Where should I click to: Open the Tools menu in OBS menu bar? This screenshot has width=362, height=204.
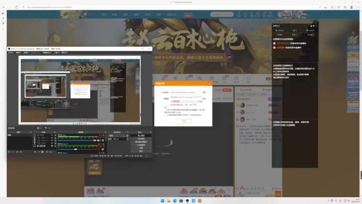point(57,53)
